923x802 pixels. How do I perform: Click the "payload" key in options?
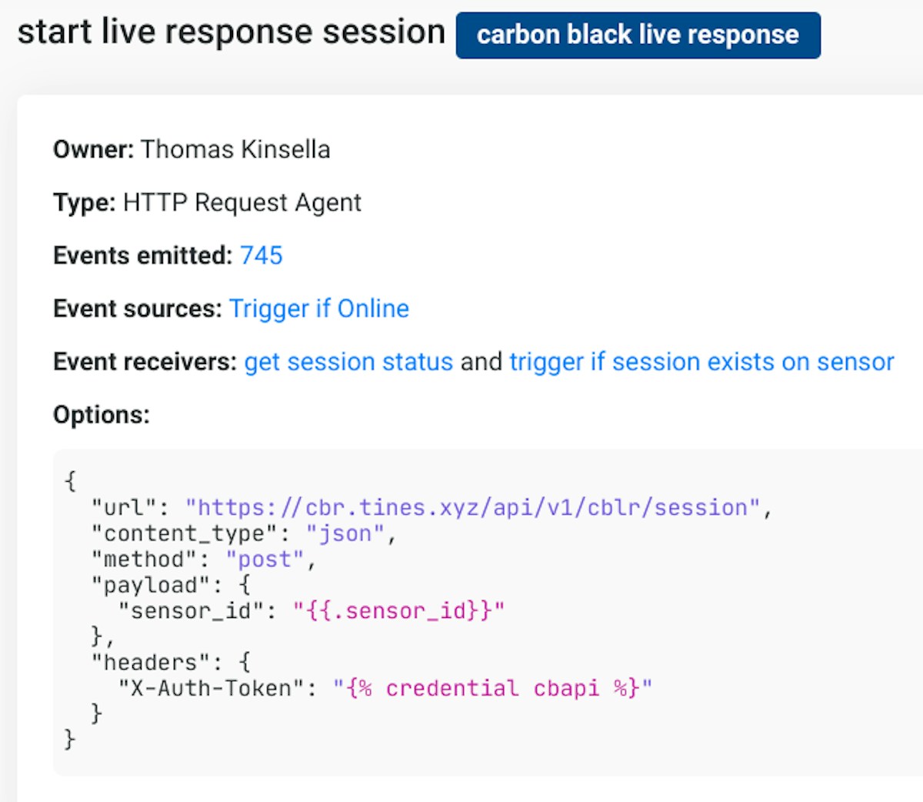click(x=150, y=586)
